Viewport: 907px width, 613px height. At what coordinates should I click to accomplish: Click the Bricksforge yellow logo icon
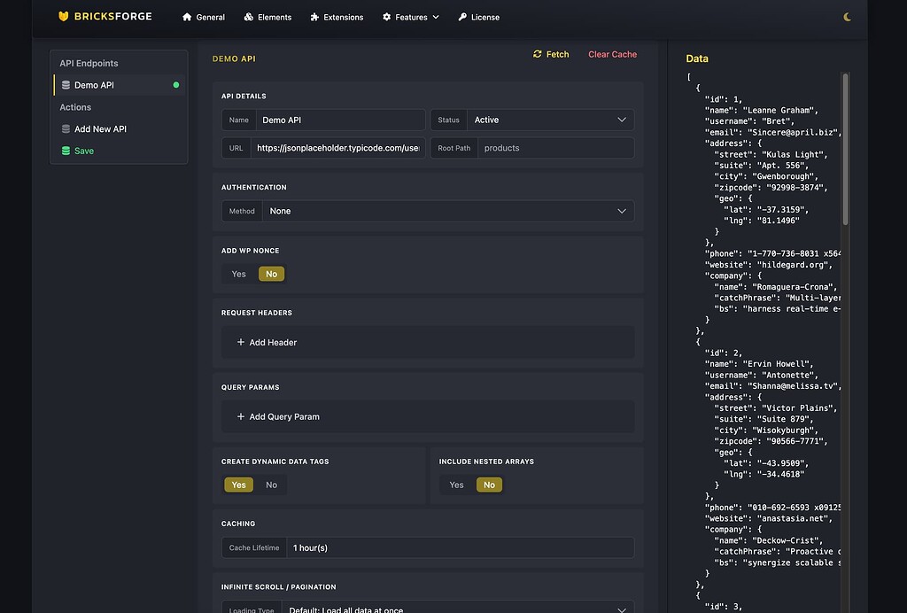[63, 16]
